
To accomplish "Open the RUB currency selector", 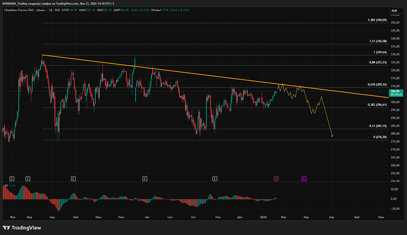I will [394, 11].
